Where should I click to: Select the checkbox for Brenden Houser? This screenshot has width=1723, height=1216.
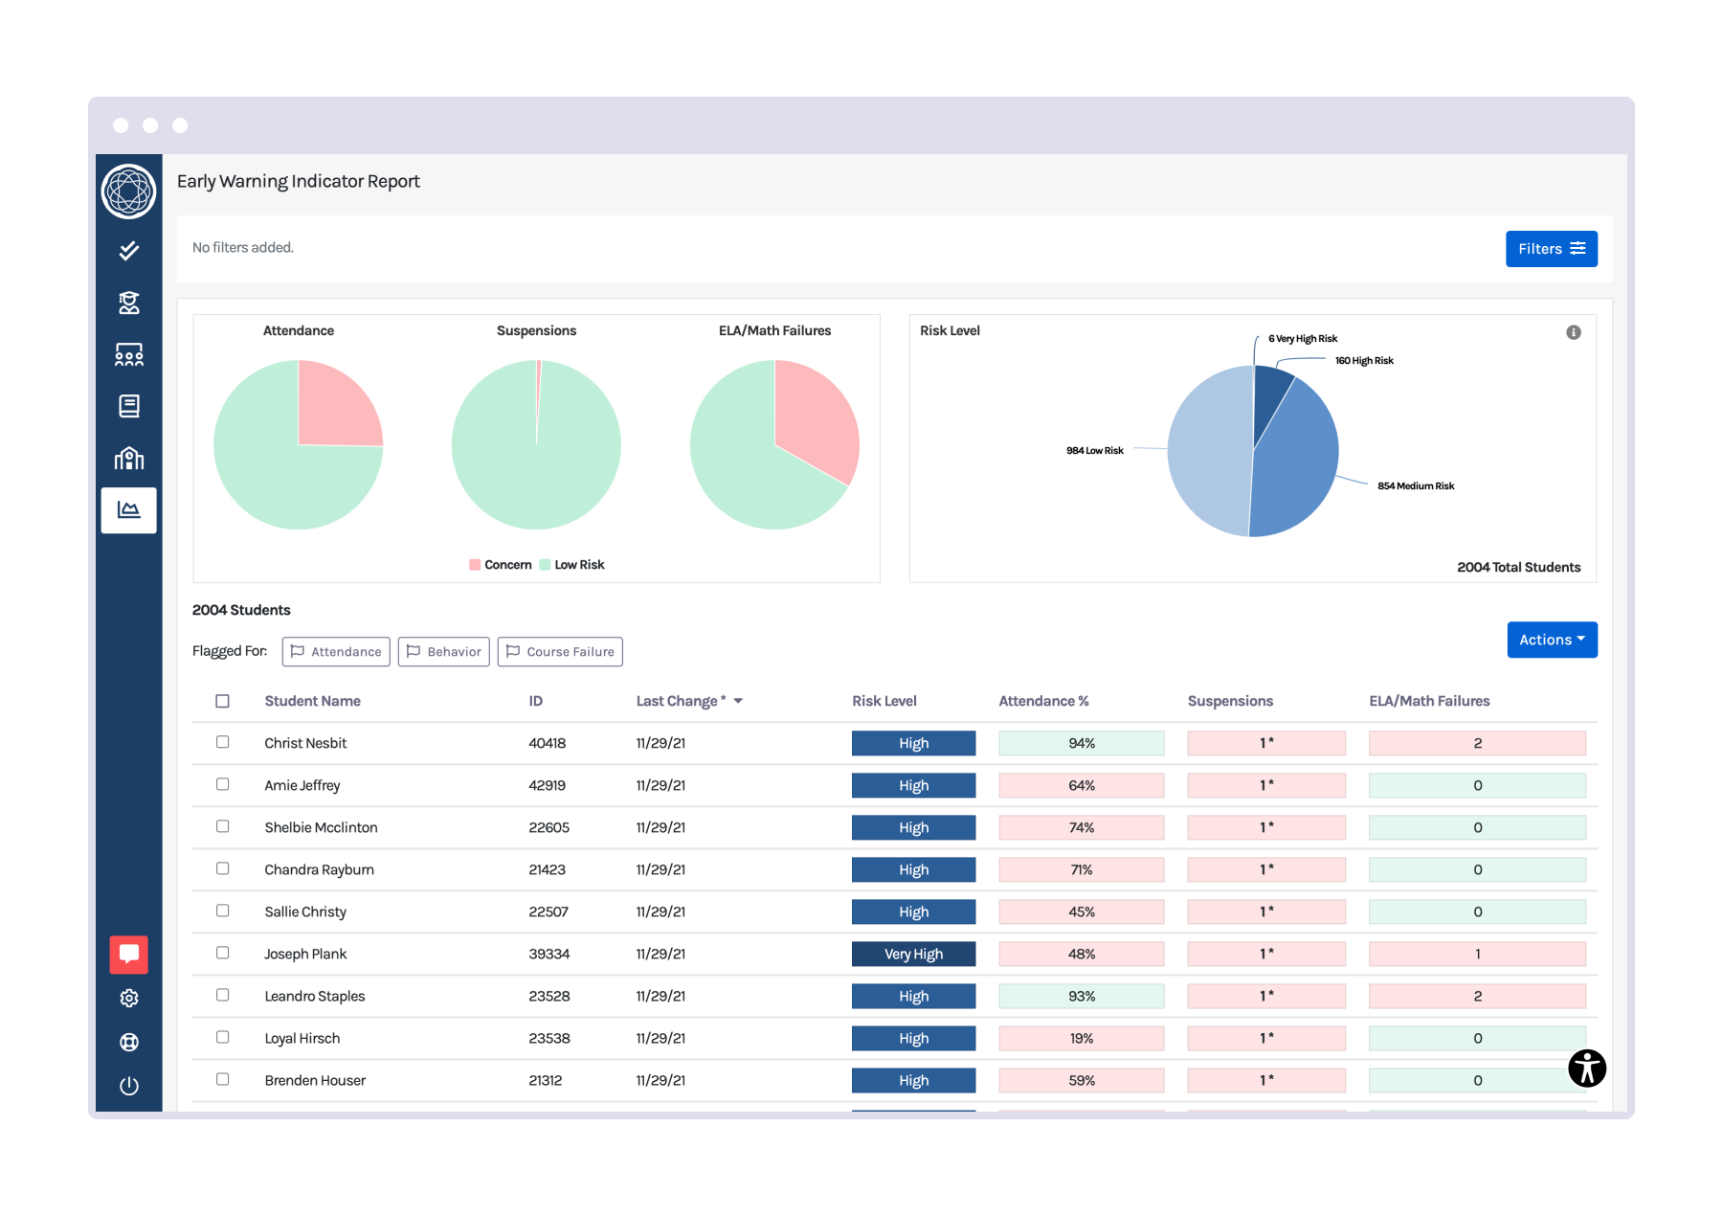(222, 1079)
